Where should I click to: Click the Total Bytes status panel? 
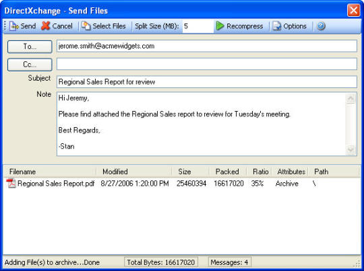[x=161, y=262]
